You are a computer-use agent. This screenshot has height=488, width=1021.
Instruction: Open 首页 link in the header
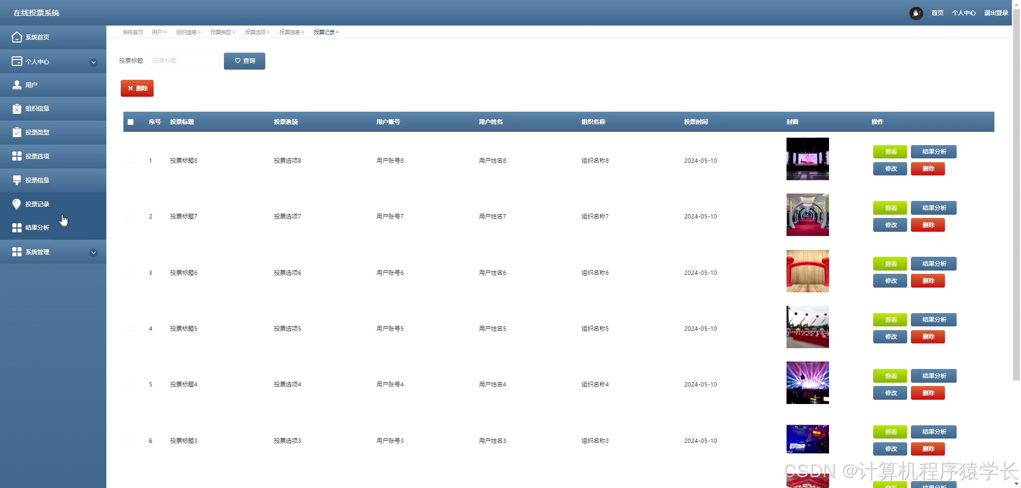(938, 13)
